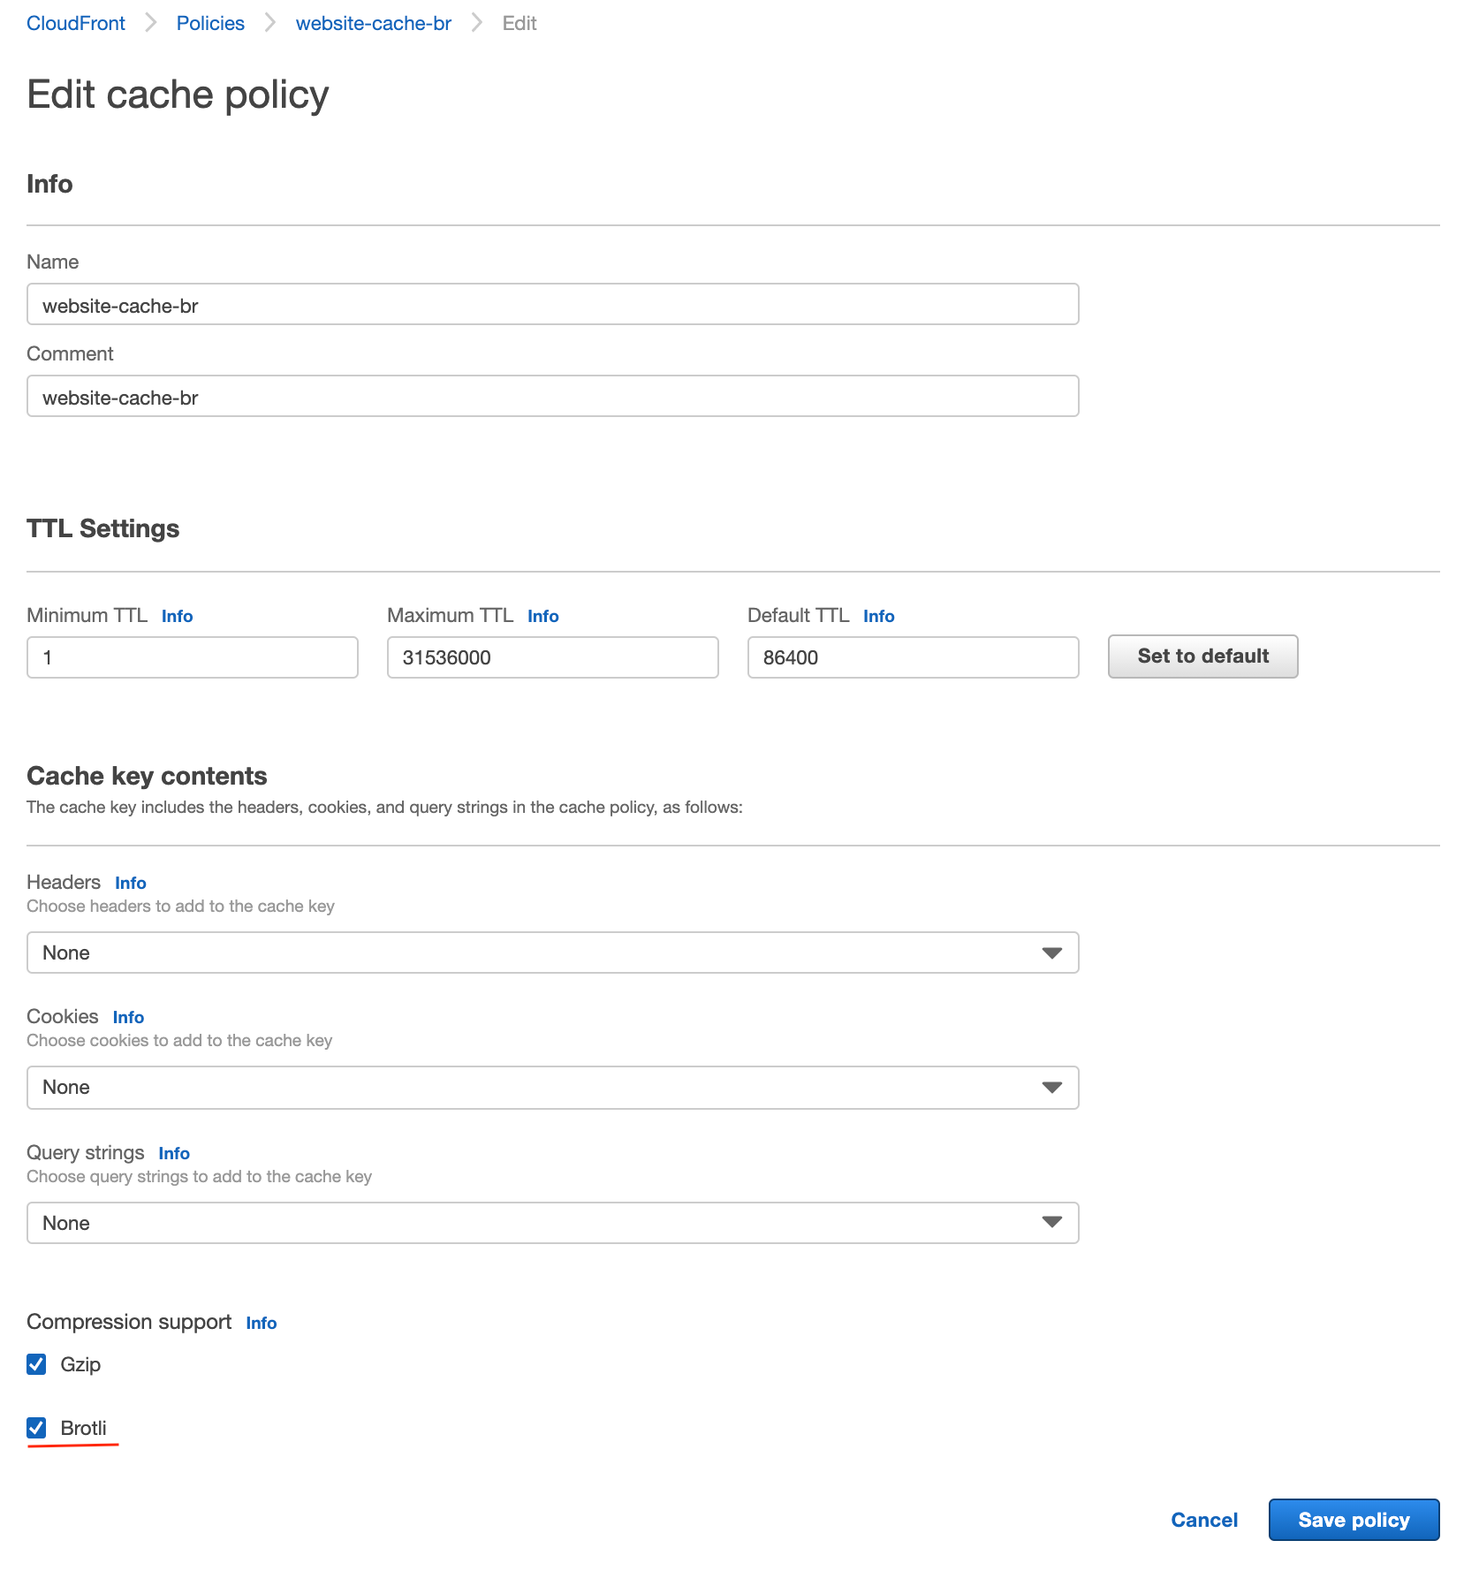This screenshot has width=1479, height=1571.
Task: Focus the policy Name input field
Action: click(552, 304)
